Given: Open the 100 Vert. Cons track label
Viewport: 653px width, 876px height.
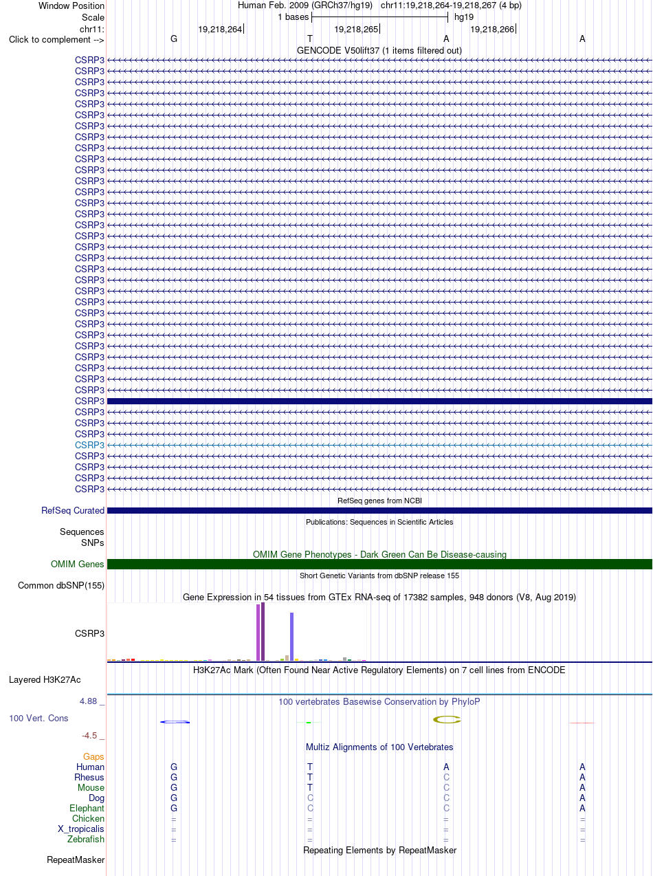Looking at the screenshot, I should (38, 718).
